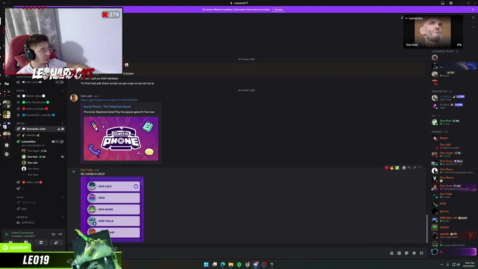React with the red heart emoji
This screenshot has width=478, height=269.
(387, 168)
